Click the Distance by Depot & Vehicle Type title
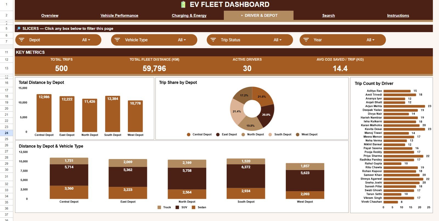Image resolution: width=439 pixels, height=221 pixels. (x=51, y=146)
